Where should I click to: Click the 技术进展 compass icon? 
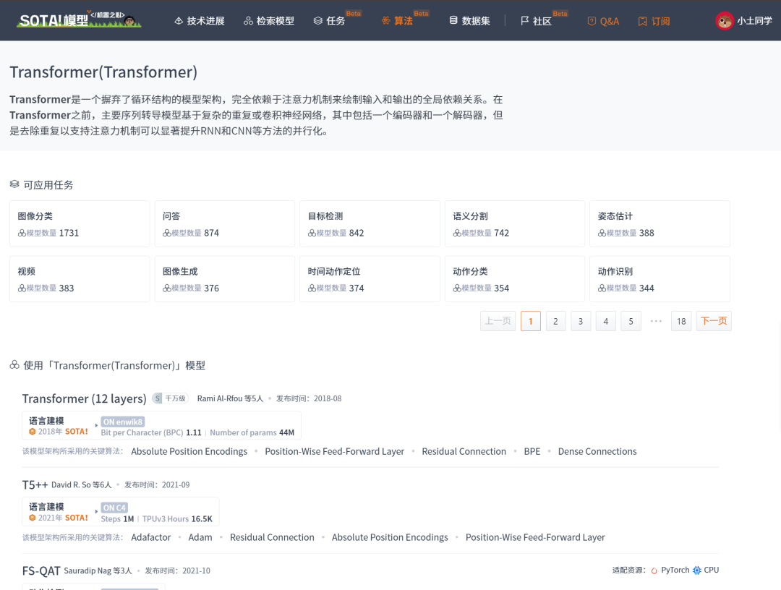178,21
